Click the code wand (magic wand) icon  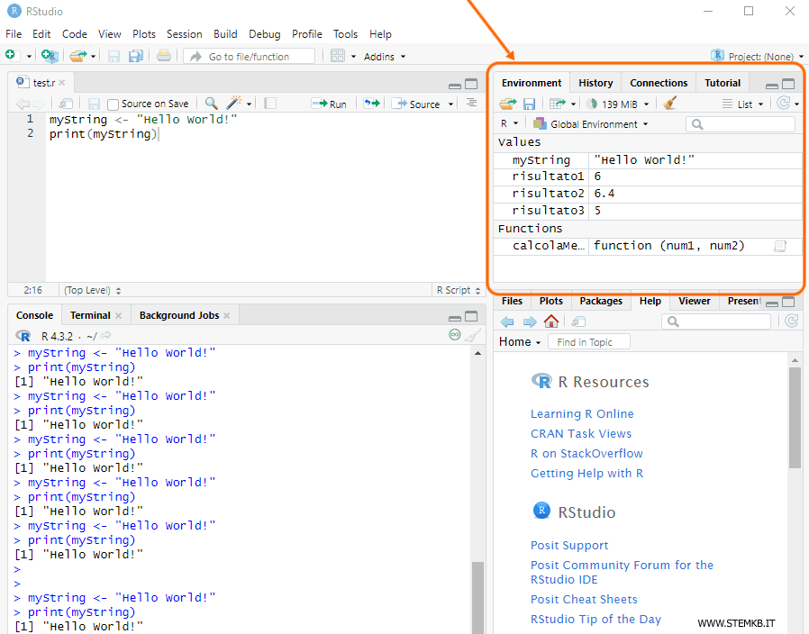(232, 103)
